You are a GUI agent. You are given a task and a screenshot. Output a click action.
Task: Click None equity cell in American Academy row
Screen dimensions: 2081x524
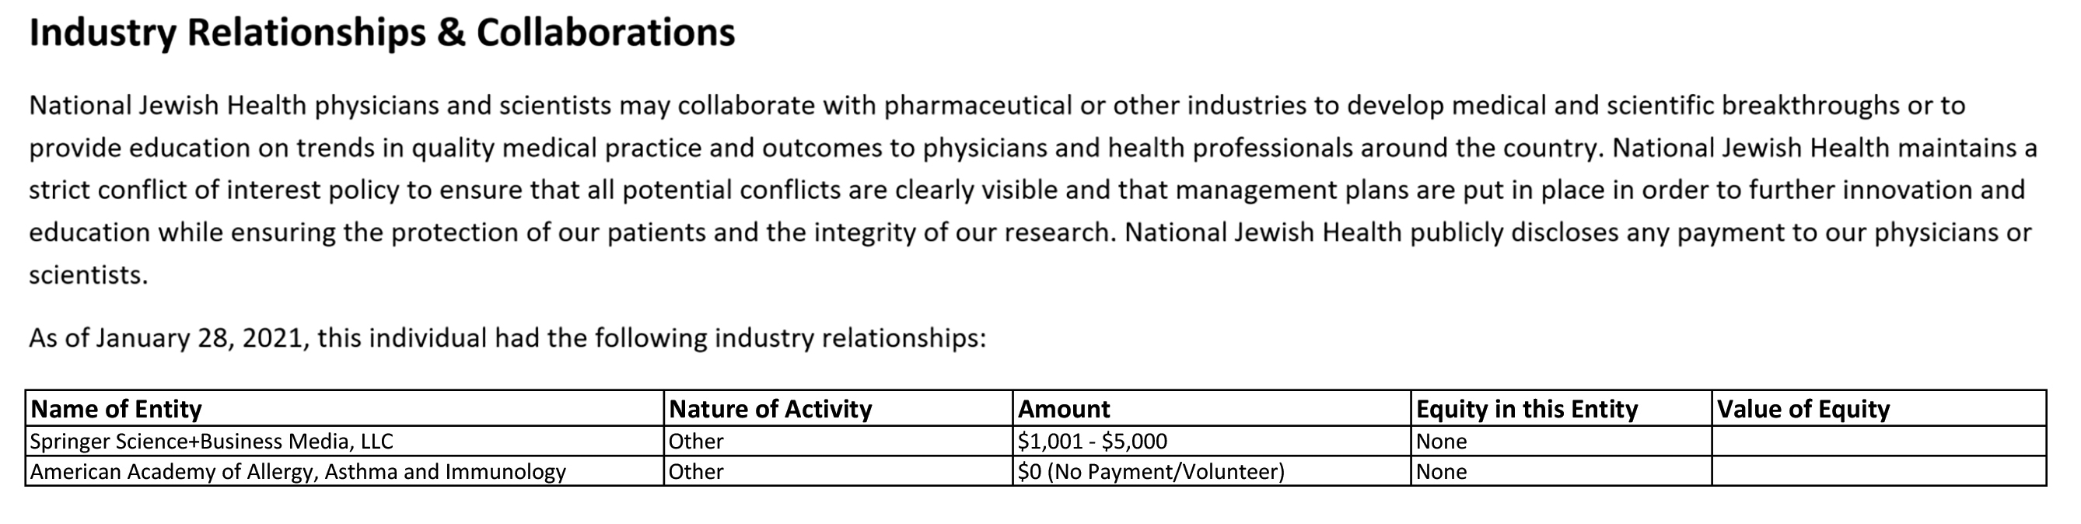coord(1562,470)
